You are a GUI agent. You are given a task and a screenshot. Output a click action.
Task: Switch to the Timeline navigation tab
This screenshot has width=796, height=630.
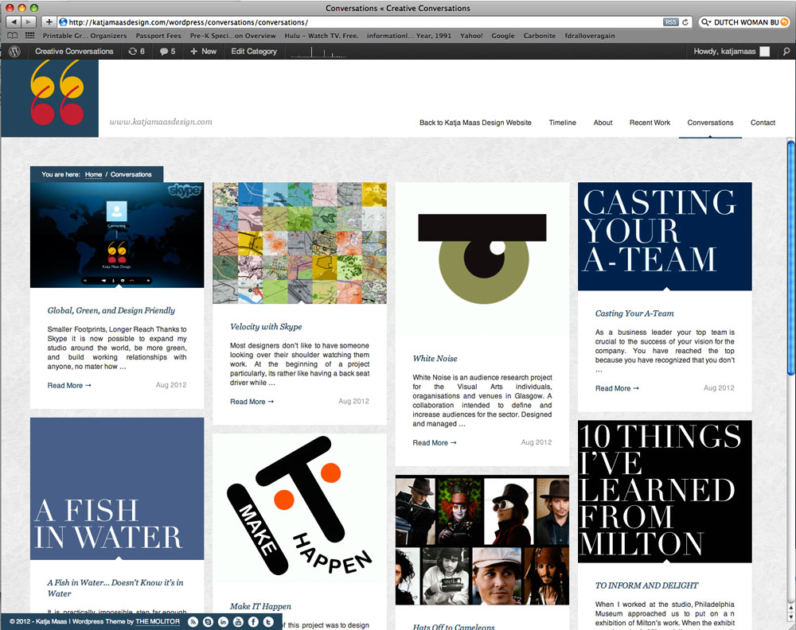(563, 122)
